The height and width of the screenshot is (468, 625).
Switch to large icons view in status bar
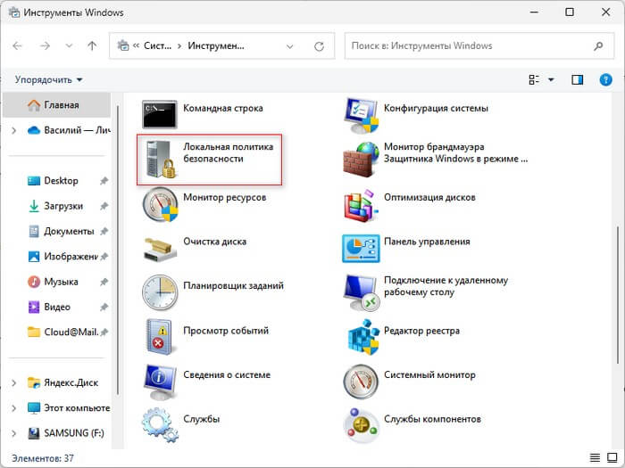click(612, 457)
